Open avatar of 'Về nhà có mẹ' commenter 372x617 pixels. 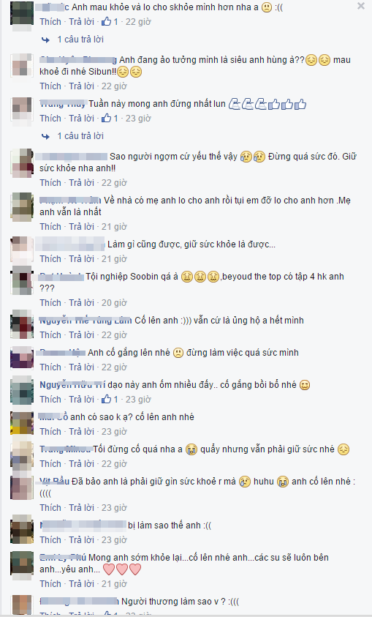pos(22,207)
